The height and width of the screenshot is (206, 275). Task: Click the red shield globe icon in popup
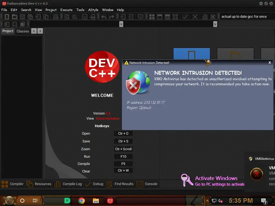(x=138, y=83)
